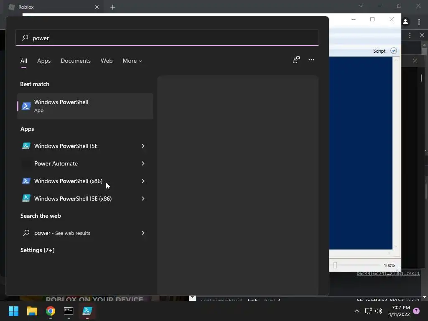The image size is (428, 321).
Task: Open the More filter dropdown
Action: [132, 61]
